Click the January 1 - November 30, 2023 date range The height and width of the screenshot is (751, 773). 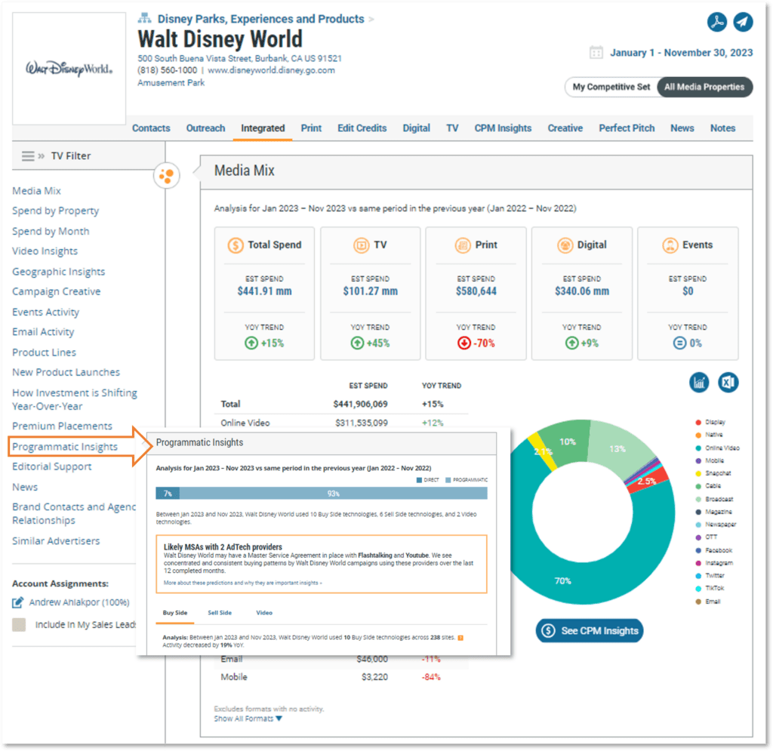click(682, 53)
